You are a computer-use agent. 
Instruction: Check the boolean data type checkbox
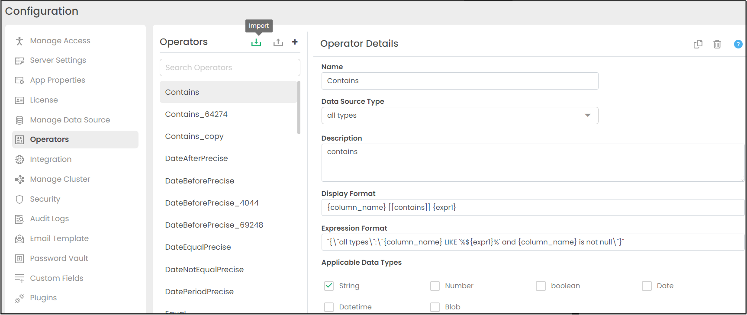[541, 286]
